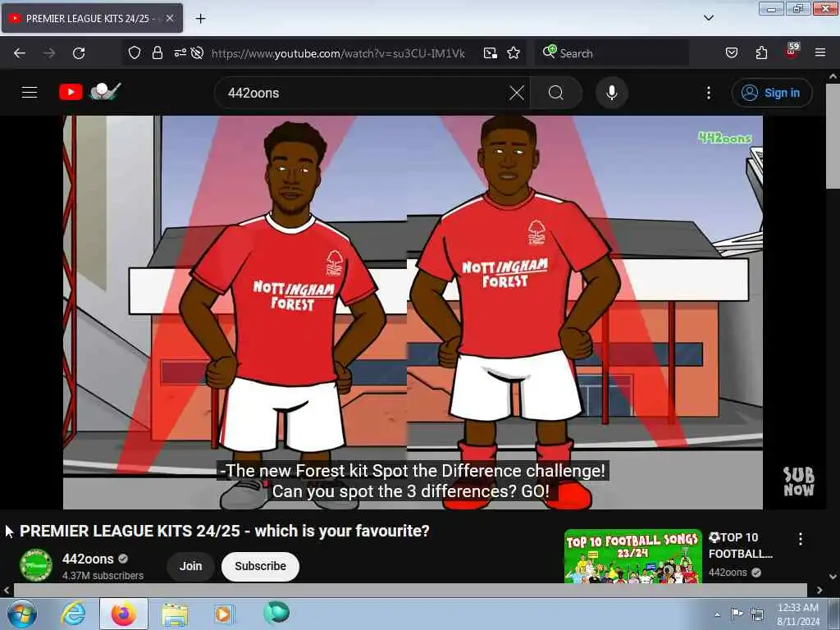Click the Firefox Search box
The height and width of the screenshot is (630, 840).
click(612, 53)
